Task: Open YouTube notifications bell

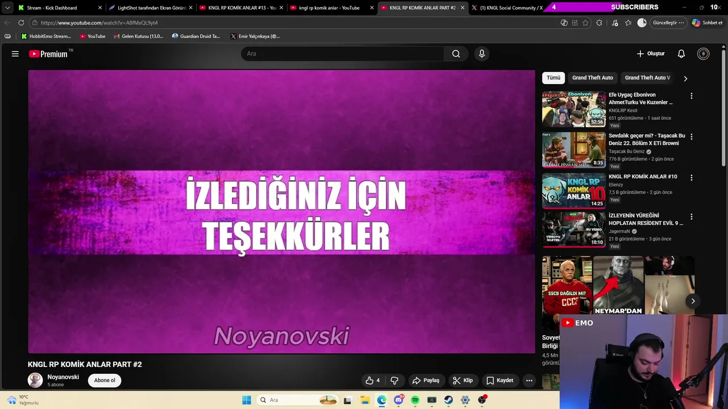Action: pos(681,53)
